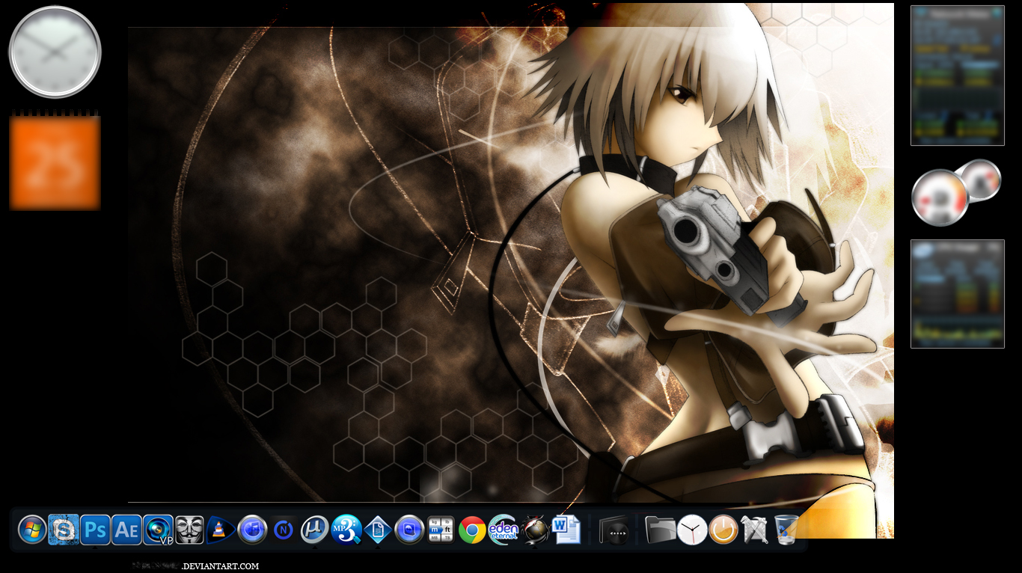Click the black globe with red wings icon
1022x573 pixels.
[535, 530]
